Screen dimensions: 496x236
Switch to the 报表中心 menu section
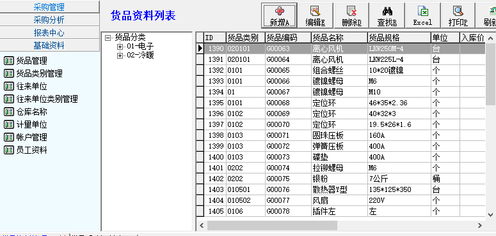click(x=49, y=33)
